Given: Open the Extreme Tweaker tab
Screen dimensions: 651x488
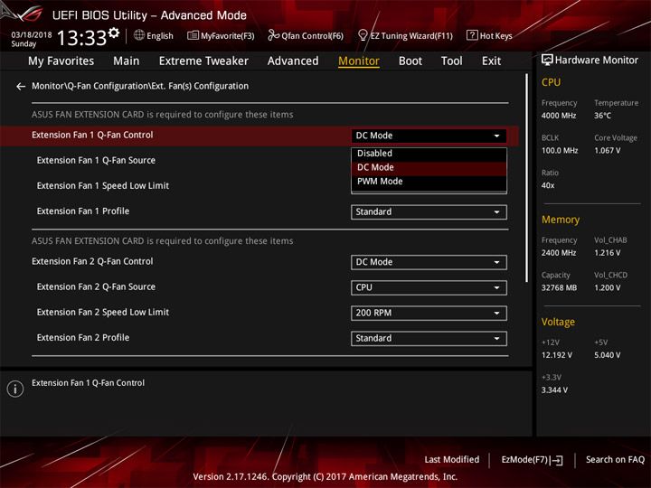Looking at the screenshot, I should click(203, 61).
